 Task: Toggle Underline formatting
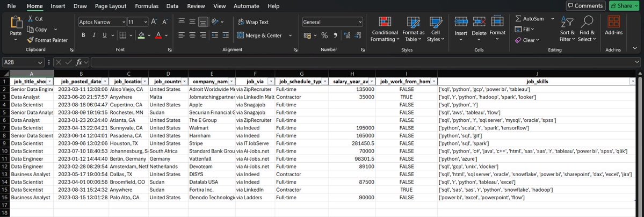[104, 35]
